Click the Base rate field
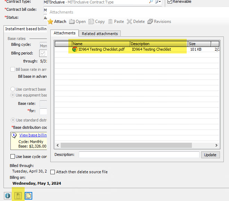 43,103
